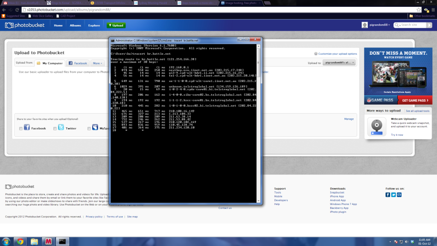Open the Upload to album dropdown
The height and width of the screenshot is (246, 437).
[340, 63]
